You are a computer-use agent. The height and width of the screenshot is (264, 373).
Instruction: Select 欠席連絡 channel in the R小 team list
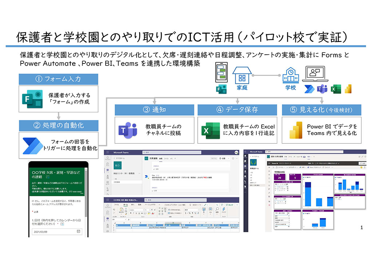[127, 182]
